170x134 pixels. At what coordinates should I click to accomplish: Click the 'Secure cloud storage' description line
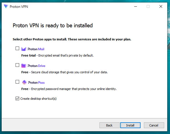coord(64,72)
